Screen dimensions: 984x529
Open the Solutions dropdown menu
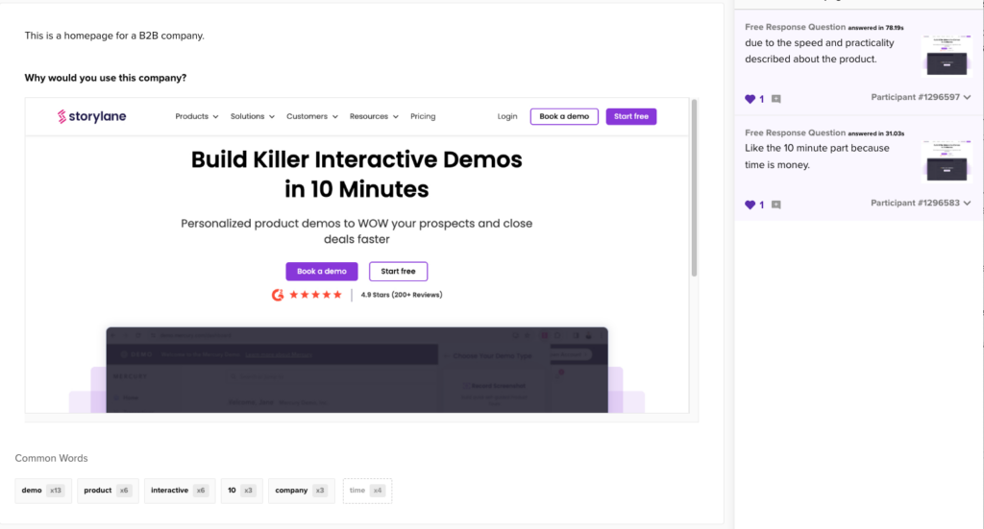pyautogui.click(x=253, y=116)
